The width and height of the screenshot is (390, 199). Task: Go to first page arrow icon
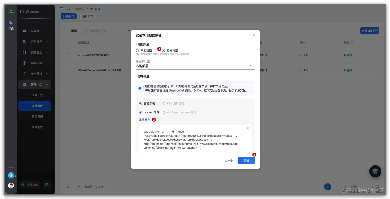tap(311, 187)
